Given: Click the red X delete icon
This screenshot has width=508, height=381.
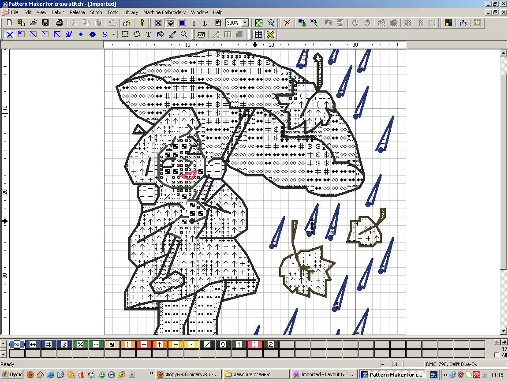Looking at the screenshot, I should point(287,22).
